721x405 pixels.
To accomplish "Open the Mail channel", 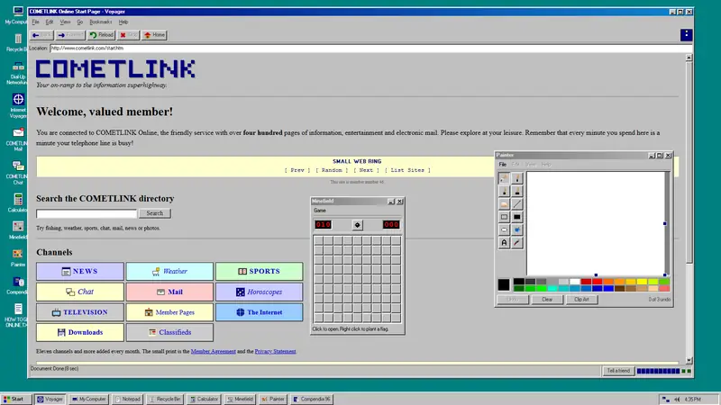I will (169, 292).
